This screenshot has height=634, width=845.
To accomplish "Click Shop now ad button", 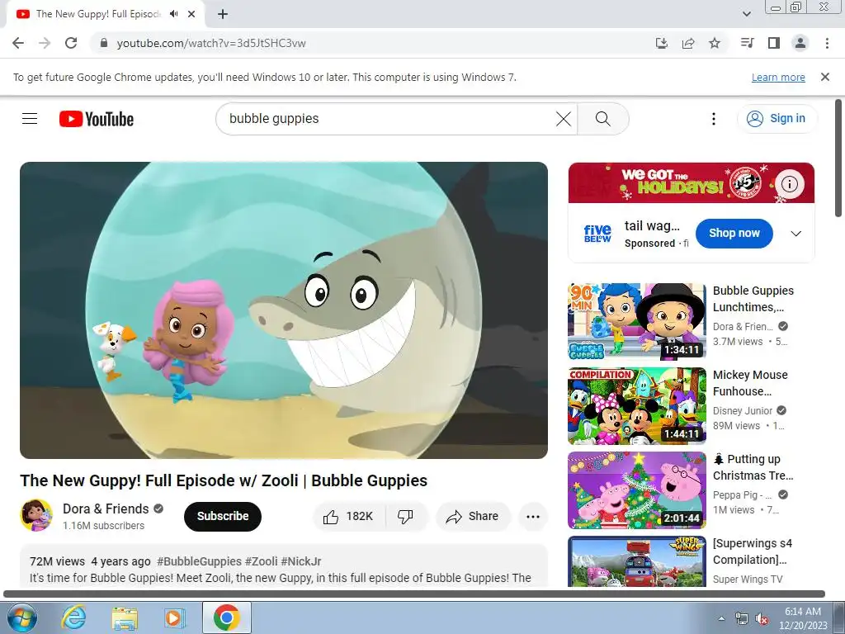I will [x=734, y=234].
